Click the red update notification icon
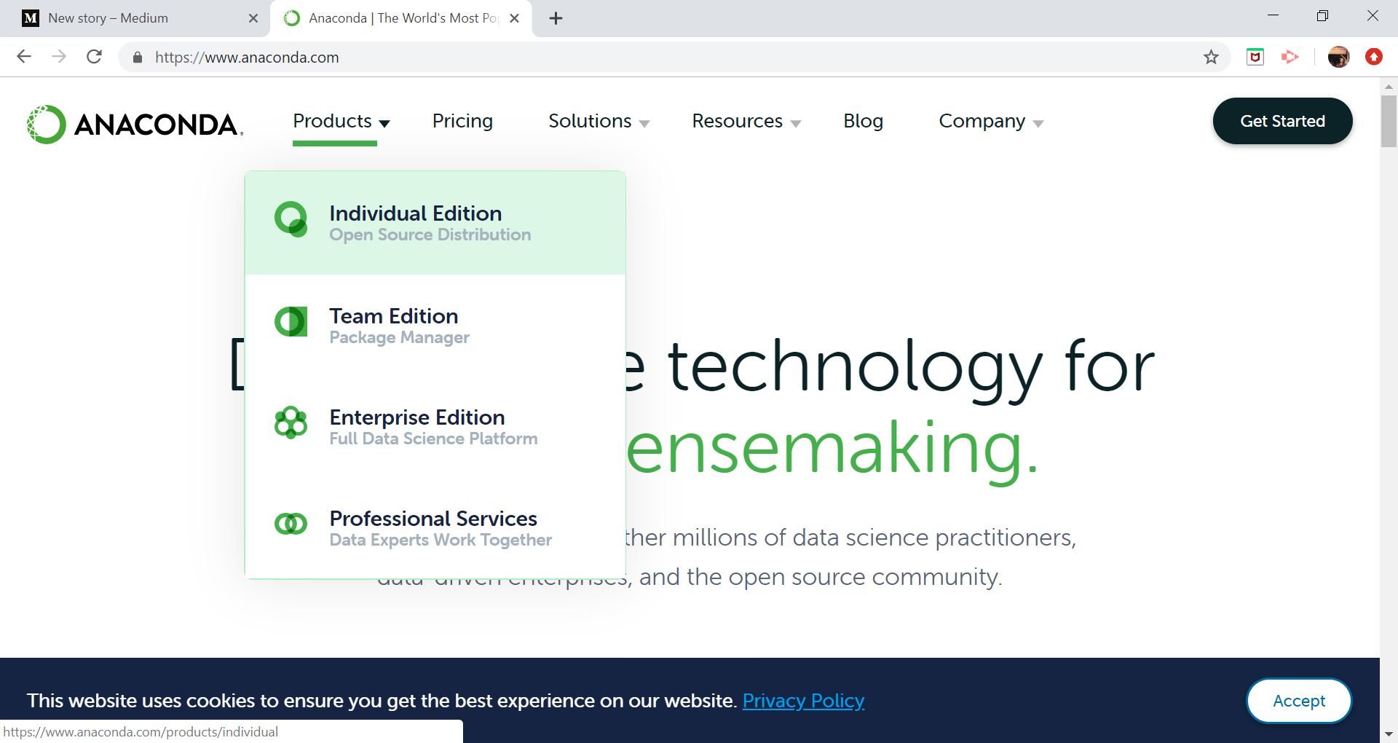Screen dimensions: 1398x743 (x=1374, y=57)
